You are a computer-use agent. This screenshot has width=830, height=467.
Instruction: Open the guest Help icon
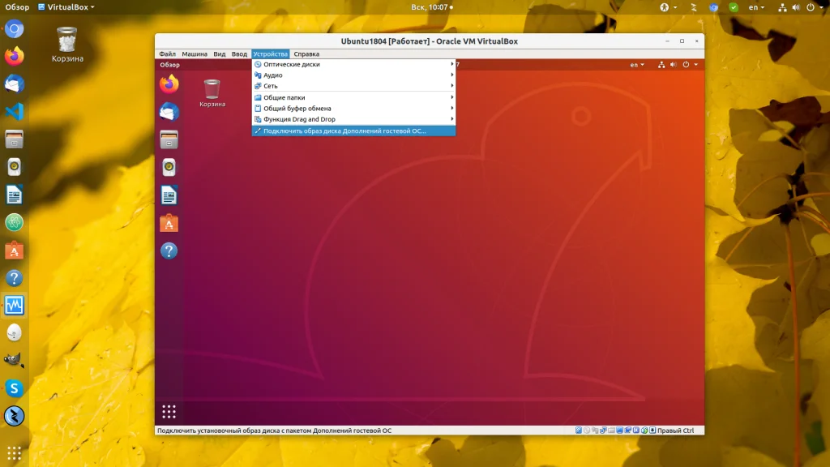click(169, 251)
